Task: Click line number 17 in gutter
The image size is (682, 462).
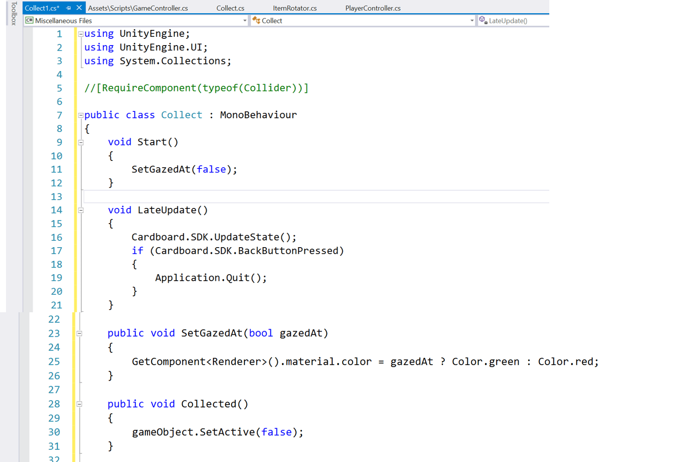Action: (56, 251)
